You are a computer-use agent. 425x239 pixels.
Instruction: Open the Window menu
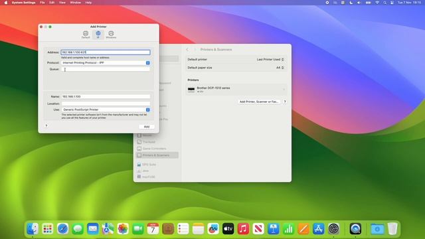tap(75, 3)
